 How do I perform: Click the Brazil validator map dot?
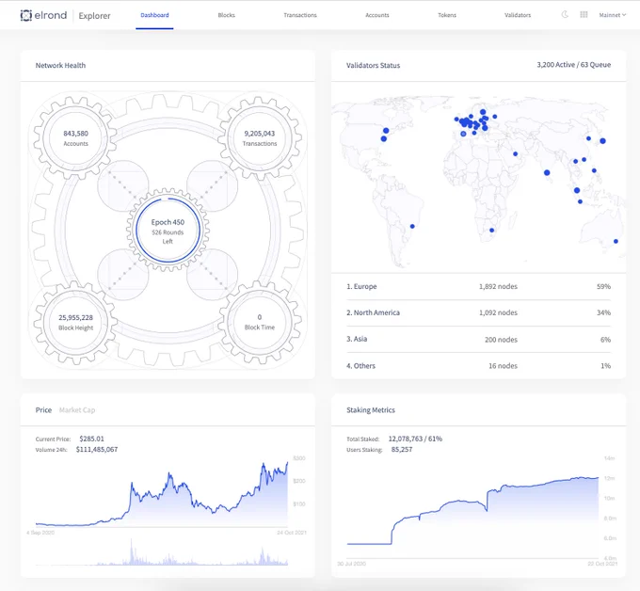412,226
